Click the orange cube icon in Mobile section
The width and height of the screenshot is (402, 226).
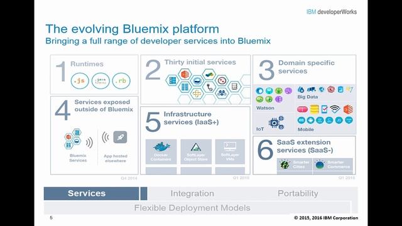pyautogui.click(x=348, y=109)
